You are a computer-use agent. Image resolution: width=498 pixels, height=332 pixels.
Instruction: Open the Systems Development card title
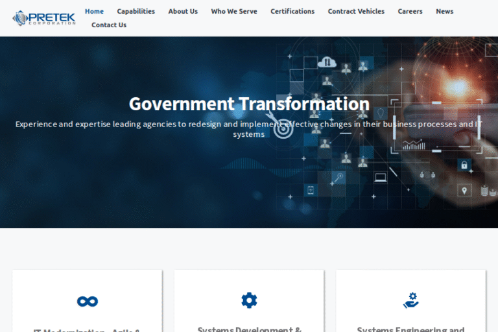(249, 329)
